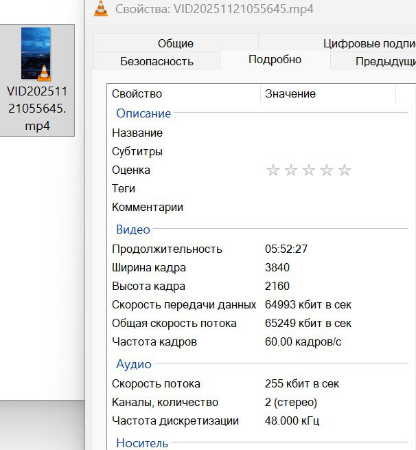Select the Подробно tab
The image size is (416, 450).
(275, 60)
